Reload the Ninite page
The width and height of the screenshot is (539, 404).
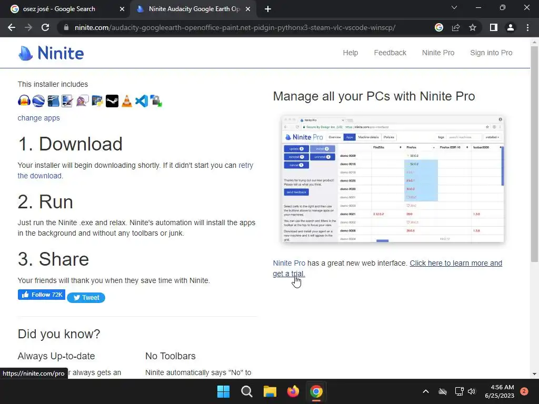point(45,27)
